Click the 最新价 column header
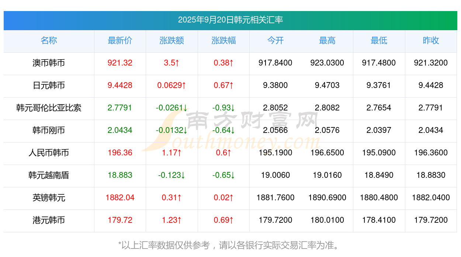Viewport: 461px width, 257px height. 120,41
